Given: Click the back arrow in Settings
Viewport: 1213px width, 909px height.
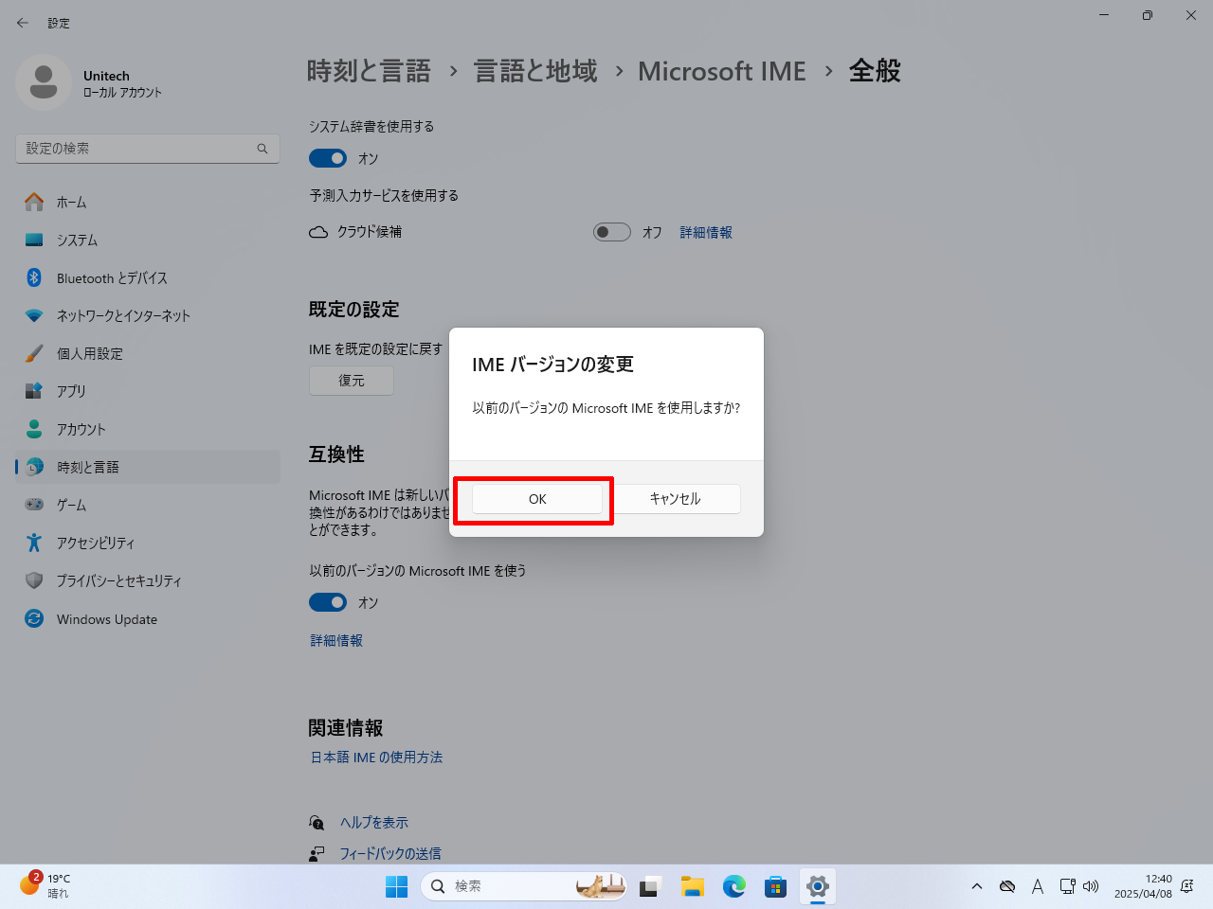Looking at the screenshot, I should (x=23, y=23).
